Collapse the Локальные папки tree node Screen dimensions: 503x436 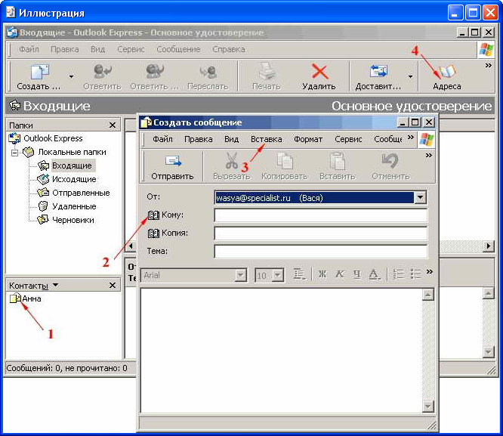(14, 153)
